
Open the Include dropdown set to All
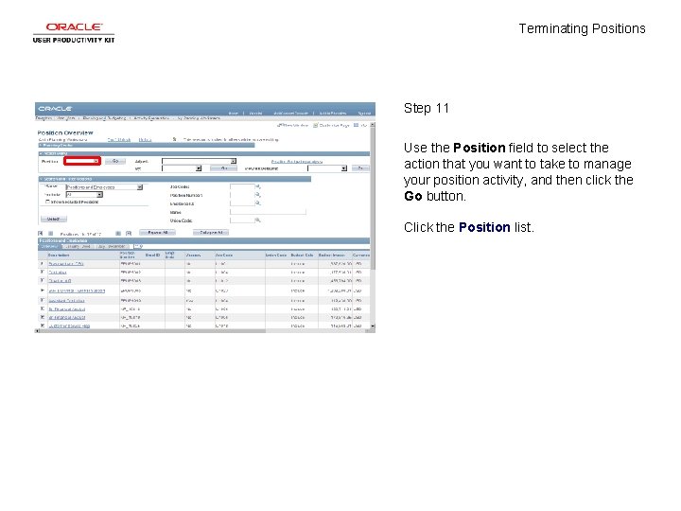click(x=84, y=195)
